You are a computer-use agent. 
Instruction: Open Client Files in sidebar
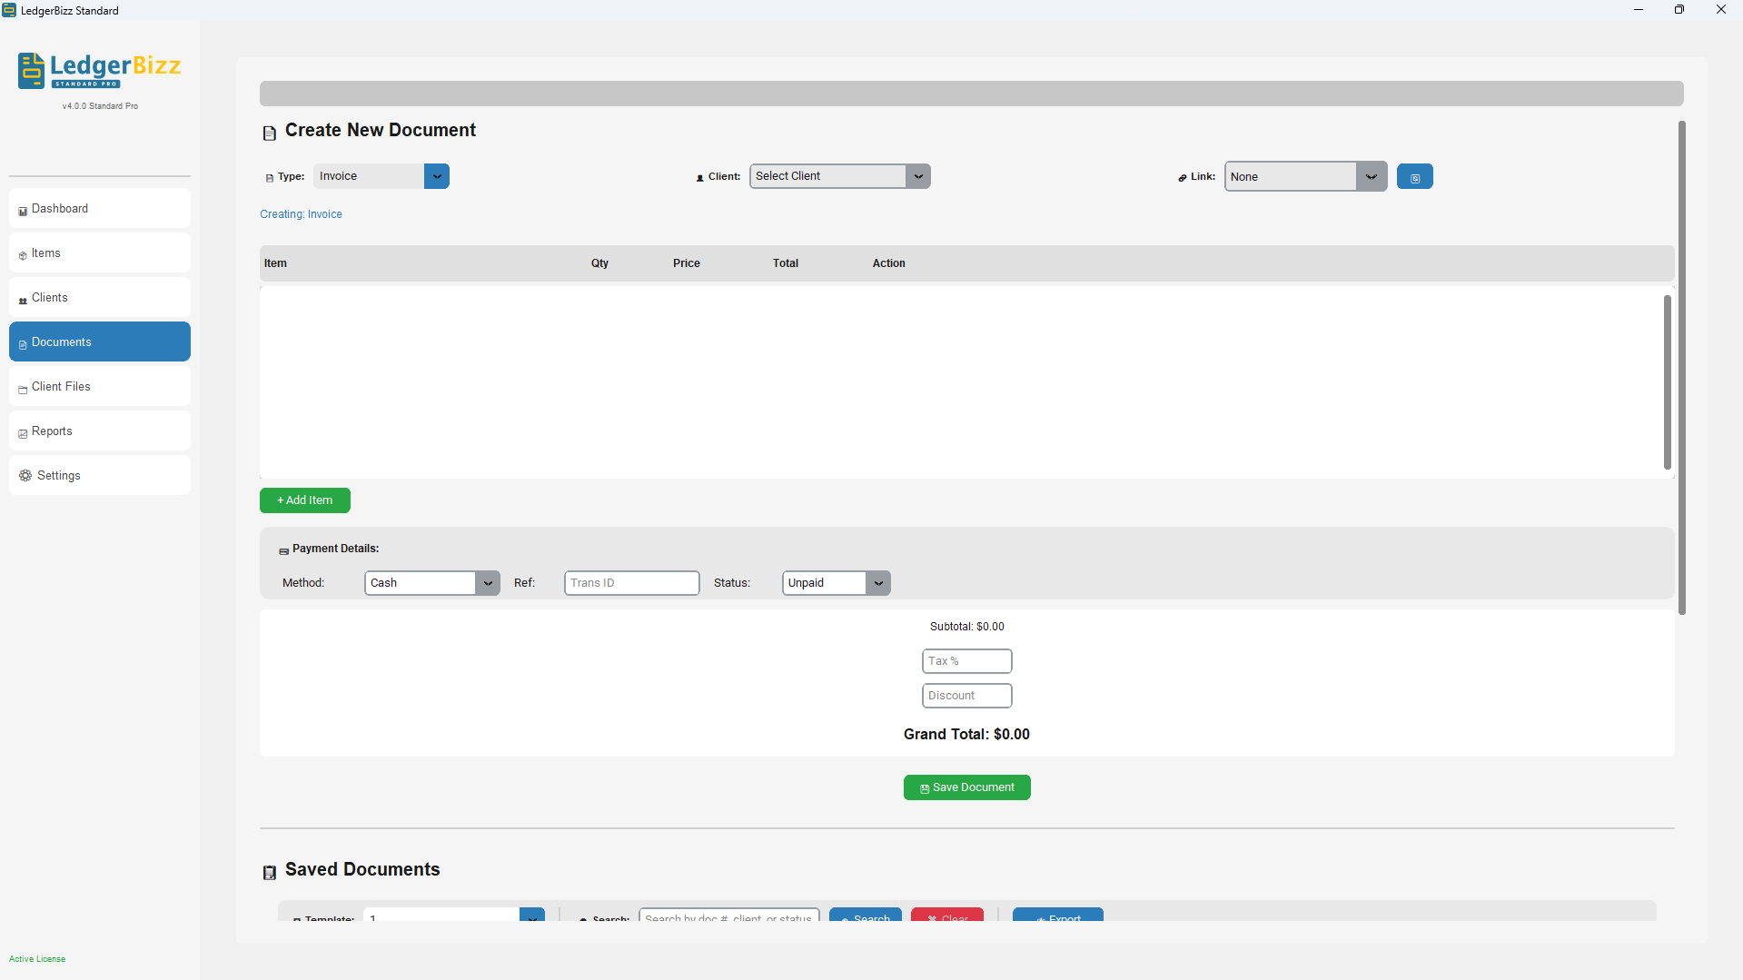(x=100, y=387)
